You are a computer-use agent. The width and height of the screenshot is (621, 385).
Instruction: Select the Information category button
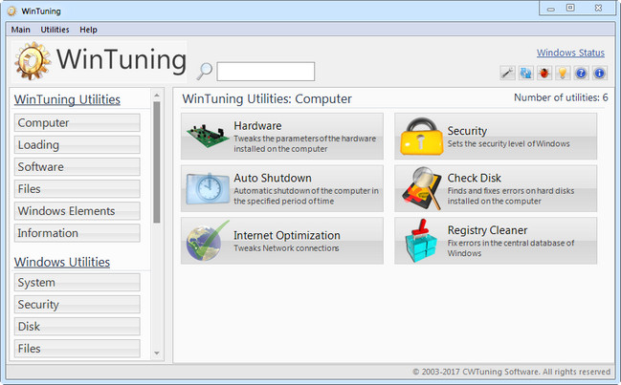tap(77, 233)
